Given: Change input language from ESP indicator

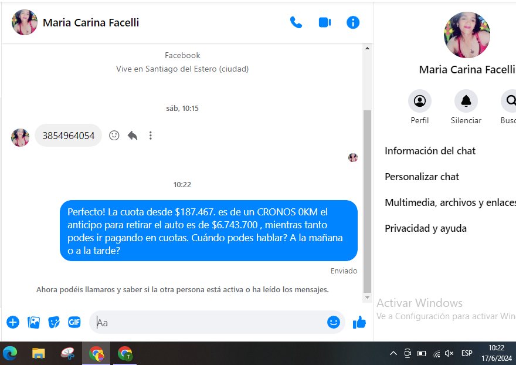Looking at the screenshot, I should coord(467,353).
